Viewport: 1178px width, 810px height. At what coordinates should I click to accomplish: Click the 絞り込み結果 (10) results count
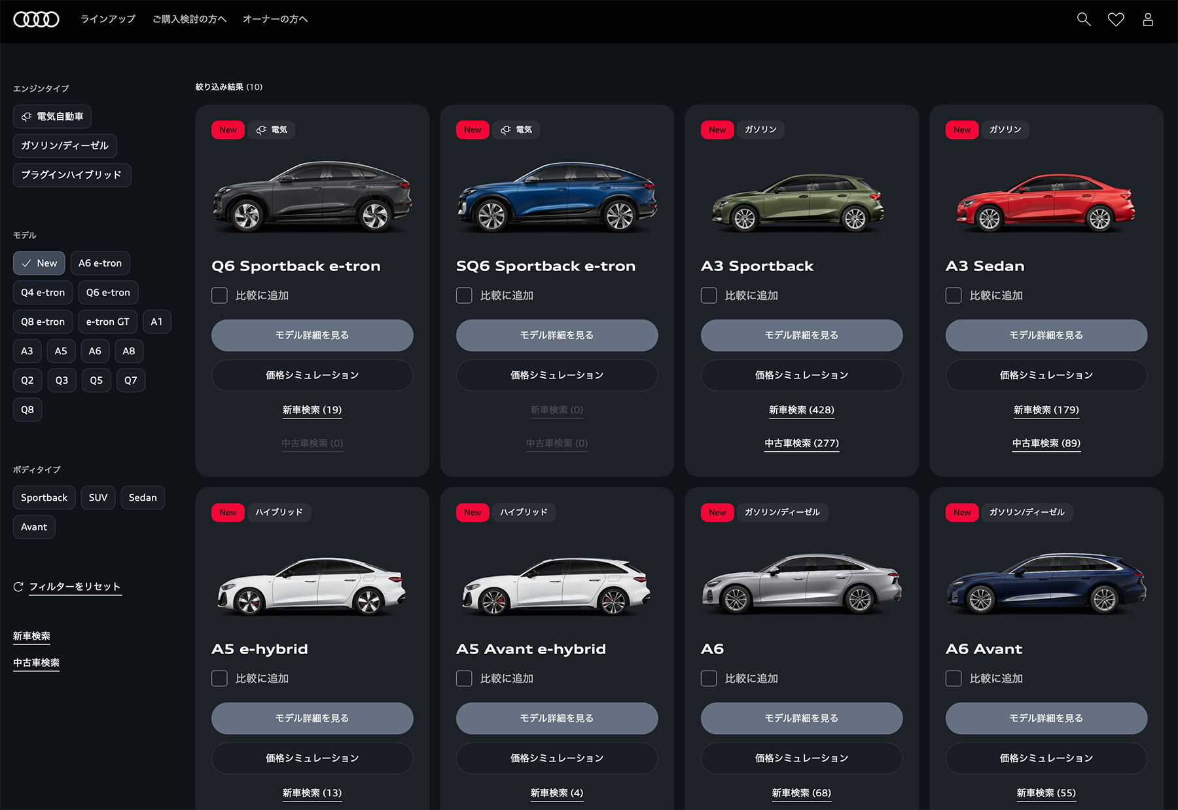(x=229, y=87)
